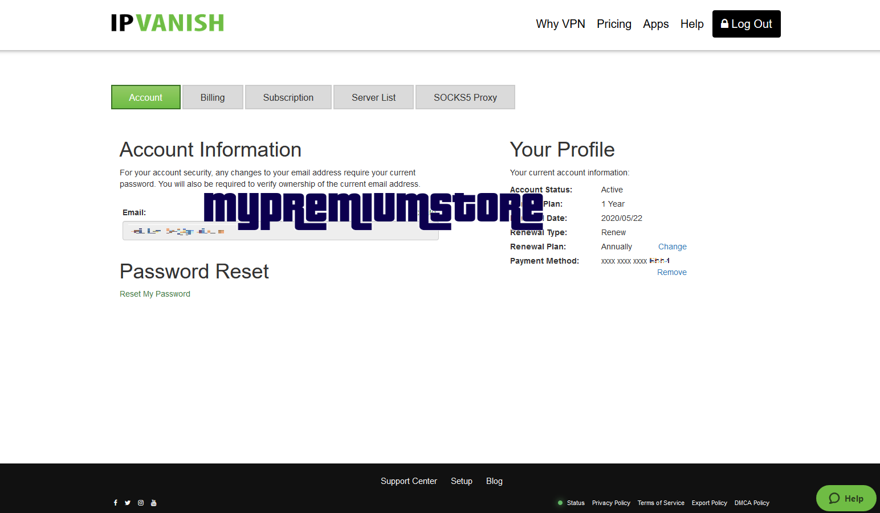Click the green Status indicator dot
This screenshot has width=880, height=513.
click(x=560, y=503)
